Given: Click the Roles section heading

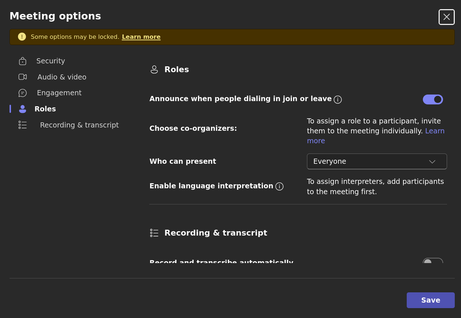Looking at the screenshot, I should (177, 70).
